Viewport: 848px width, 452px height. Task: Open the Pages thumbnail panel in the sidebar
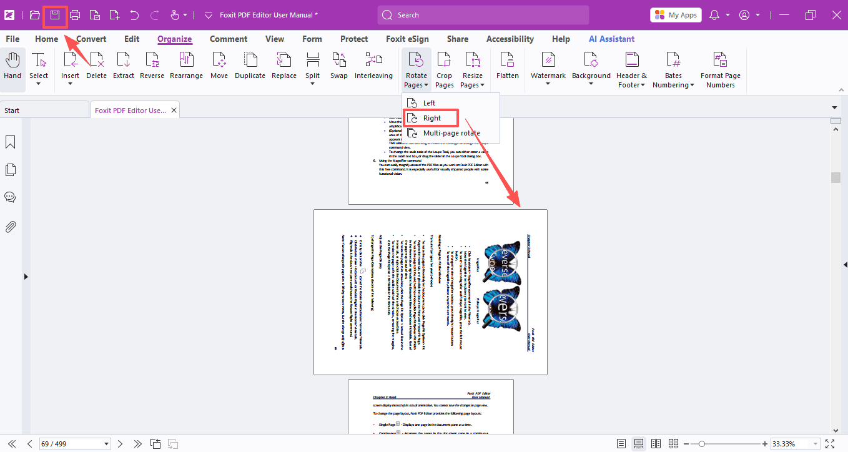(x=11, y=170)
